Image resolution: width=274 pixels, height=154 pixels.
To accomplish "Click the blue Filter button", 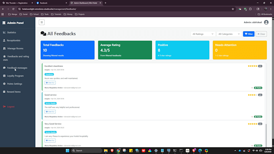I will pyautogui.click(x=249, y=34).
